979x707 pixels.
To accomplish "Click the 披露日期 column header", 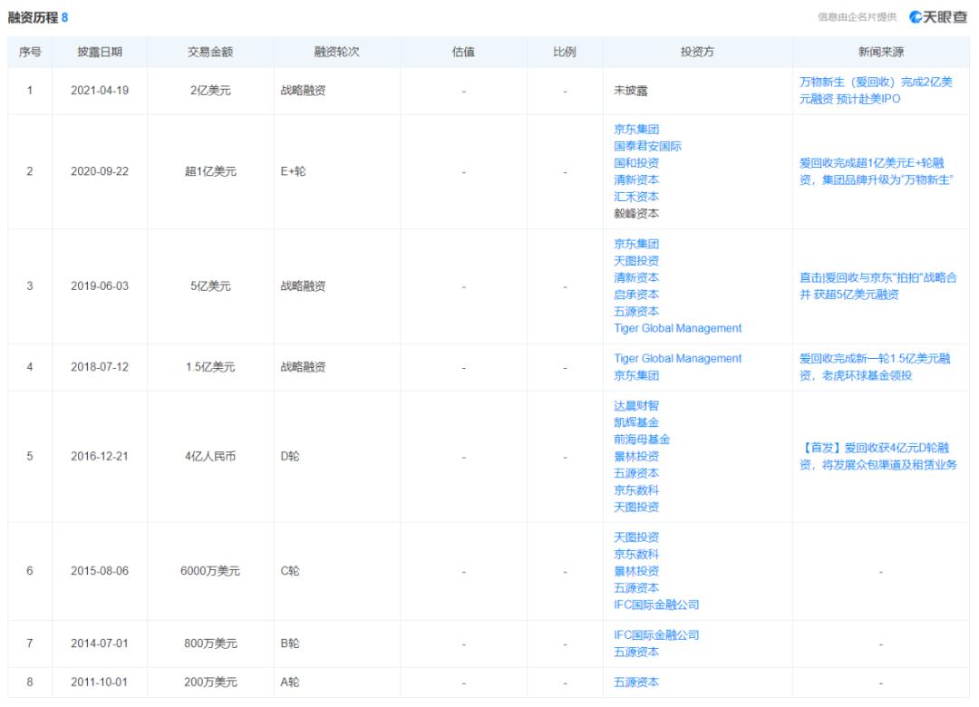I will (100, 53).
